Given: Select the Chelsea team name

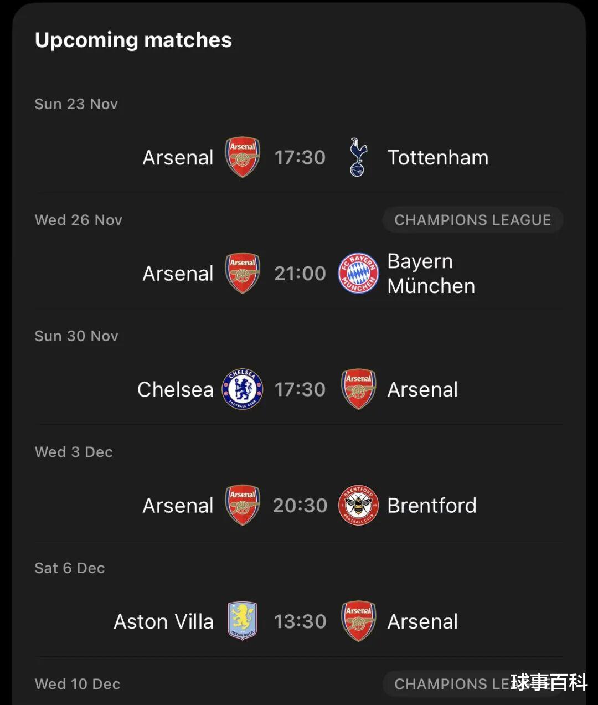Looking at the screenshot, I should (x=175, y=389).
